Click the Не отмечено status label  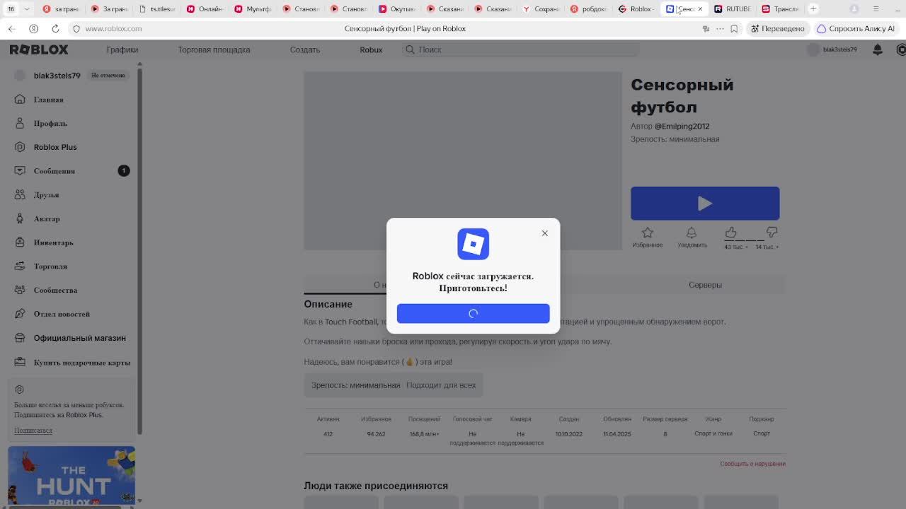tap(108, 76)
